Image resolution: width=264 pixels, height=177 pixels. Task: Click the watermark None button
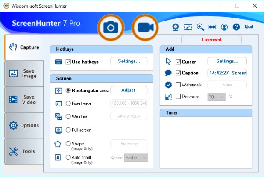coord(227,85)
